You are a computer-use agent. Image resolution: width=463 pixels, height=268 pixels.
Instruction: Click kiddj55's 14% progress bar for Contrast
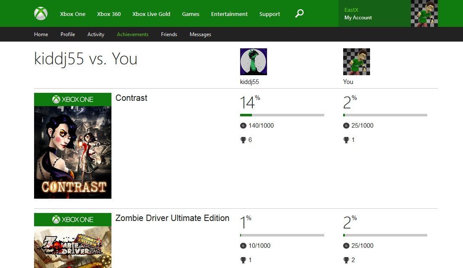tap(282, 115)
